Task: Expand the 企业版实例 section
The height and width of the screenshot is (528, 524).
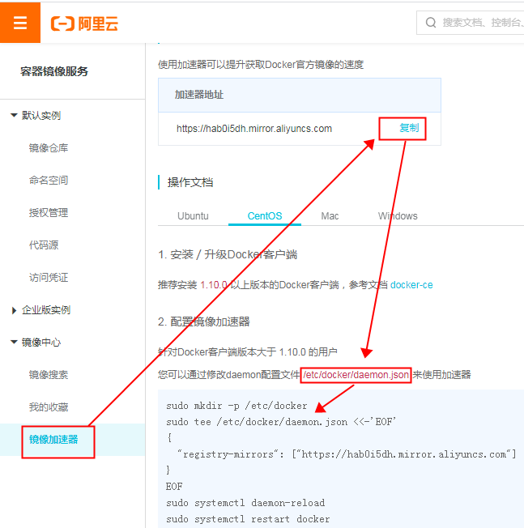Action: (14, 310)
